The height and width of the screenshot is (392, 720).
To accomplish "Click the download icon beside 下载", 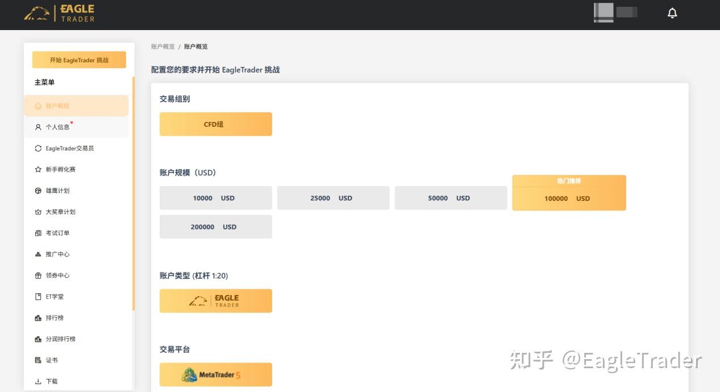I will (x=38, y=381).
